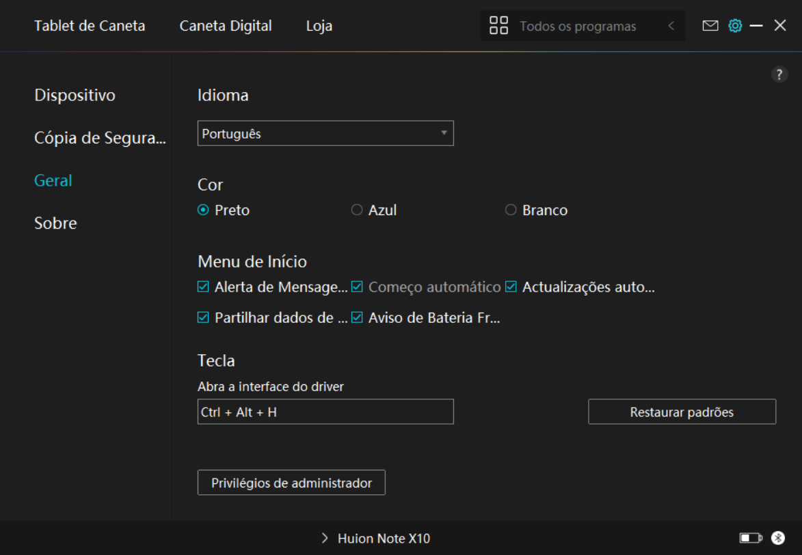The height and width of the screenshot is (555, 802).
Task: Open the help question mark icon
Action: (x=779, y=75)
